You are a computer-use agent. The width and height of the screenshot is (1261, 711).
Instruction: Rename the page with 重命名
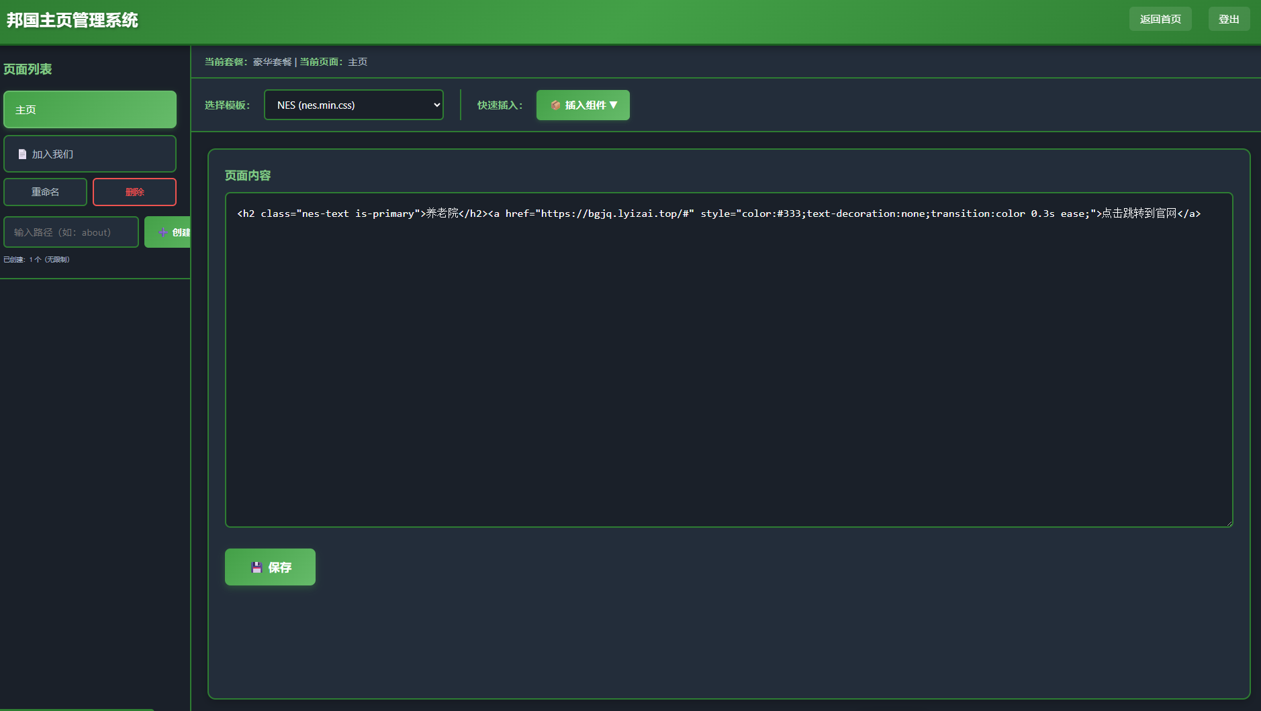pos(46,192)
